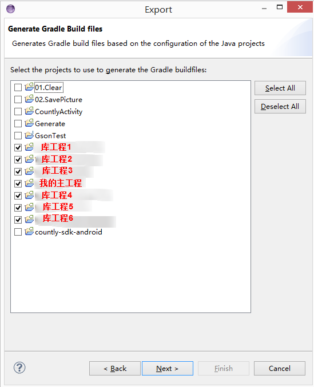Click the 02.SavePicture project folder icon

[x=29, y=99]
